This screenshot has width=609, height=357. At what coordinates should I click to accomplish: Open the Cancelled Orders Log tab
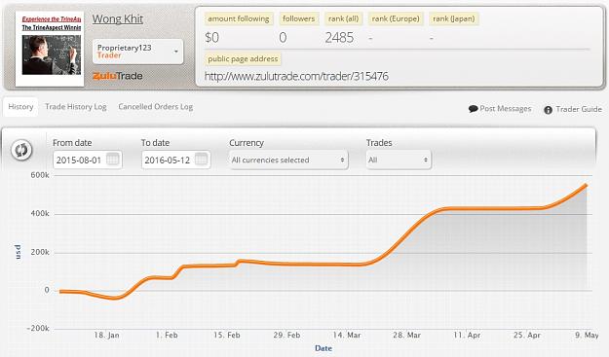coord(155,107)
